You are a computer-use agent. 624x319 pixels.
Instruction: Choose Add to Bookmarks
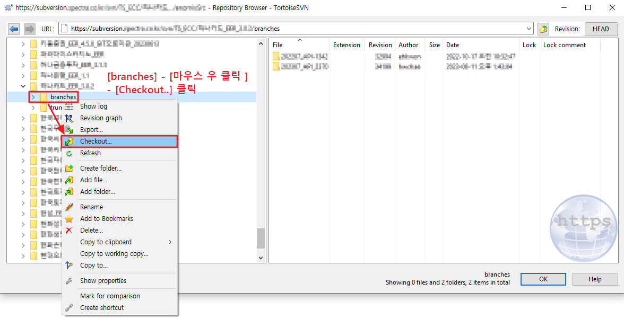(120, 218)
